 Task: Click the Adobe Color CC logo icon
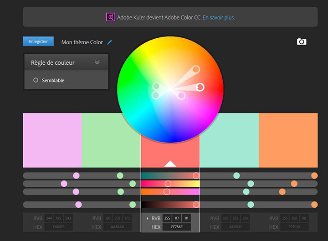pyautogui.click(x=111, y=17)
